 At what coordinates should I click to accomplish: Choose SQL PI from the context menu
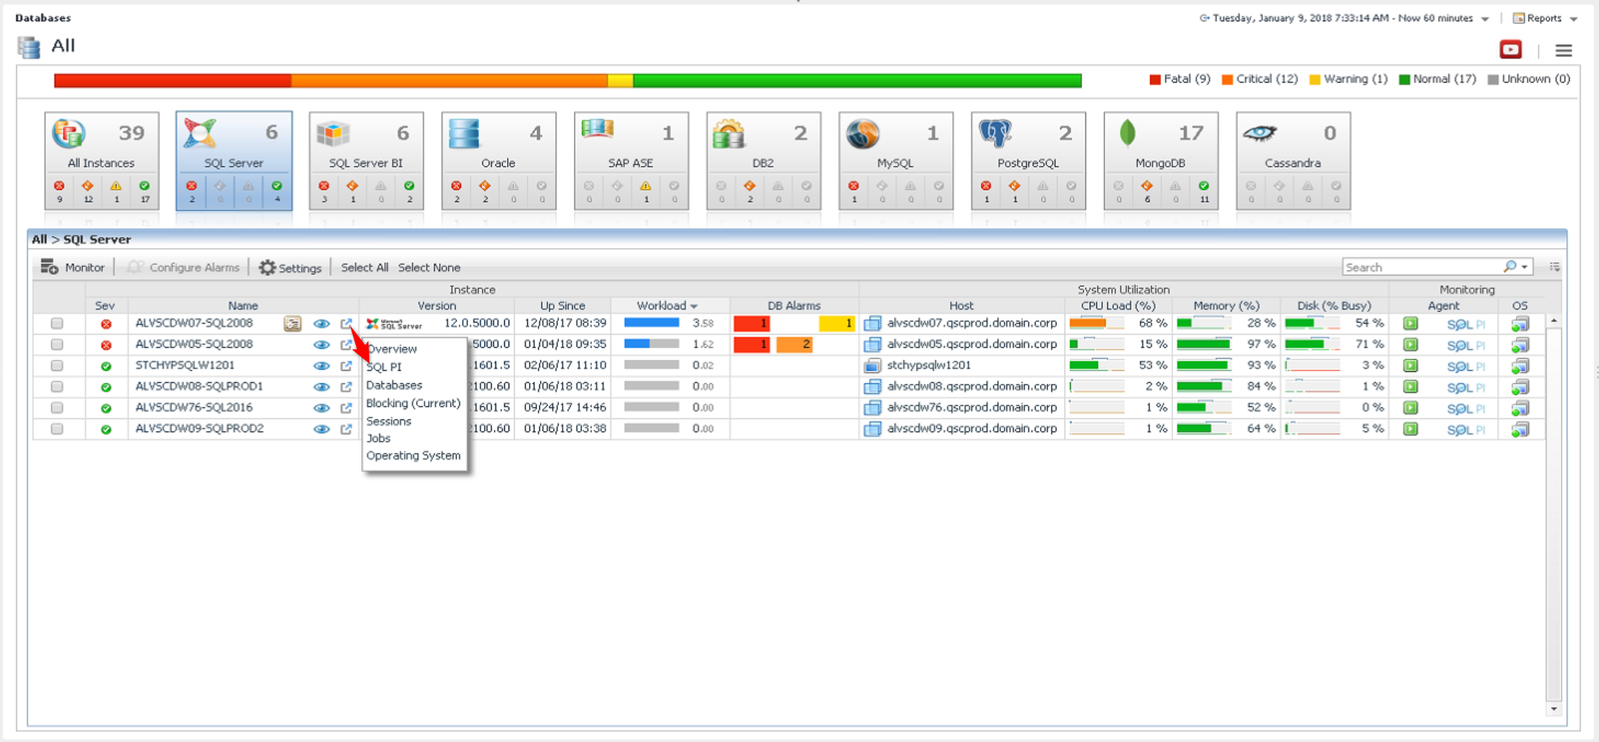coord(384,367)
